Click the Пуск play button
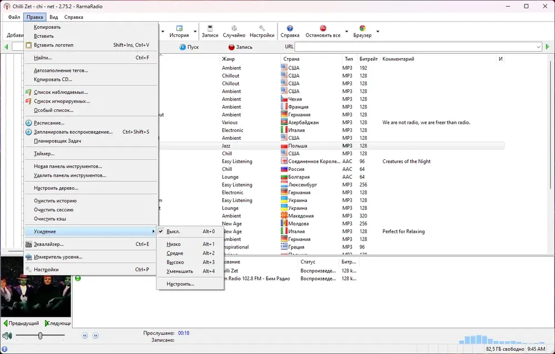 pos(189,47)
